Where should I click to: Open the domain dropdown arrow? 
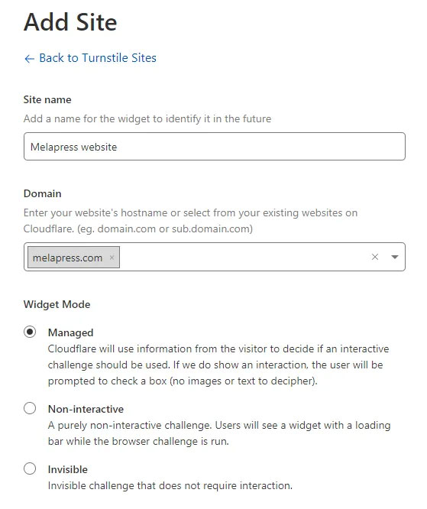(395, 257)
